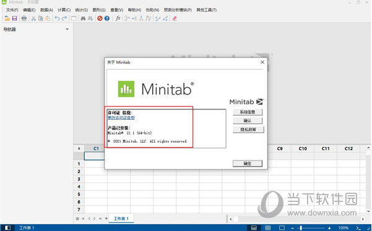Click vertical scrollbar down arrow of worksheet

coord(368,211)
